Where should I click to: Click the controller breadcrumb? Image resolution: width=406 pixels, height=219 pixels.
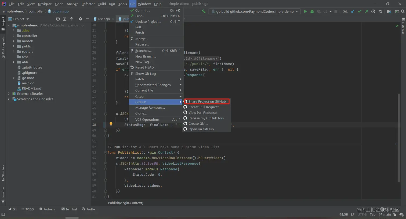pos(36,11)
